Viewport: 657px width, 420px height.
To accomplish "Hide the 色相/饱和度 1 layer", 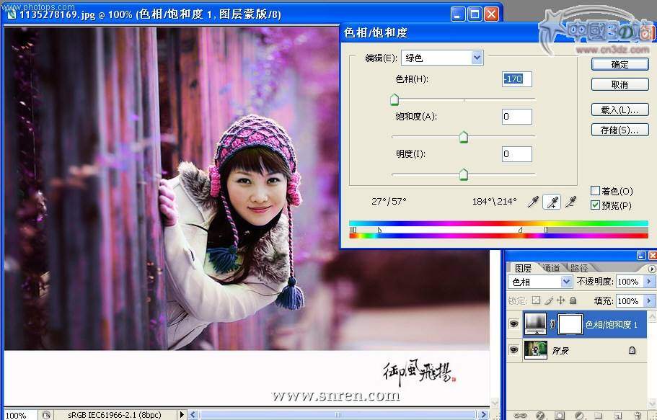I will pyautogui.click(x=514, y=323).
